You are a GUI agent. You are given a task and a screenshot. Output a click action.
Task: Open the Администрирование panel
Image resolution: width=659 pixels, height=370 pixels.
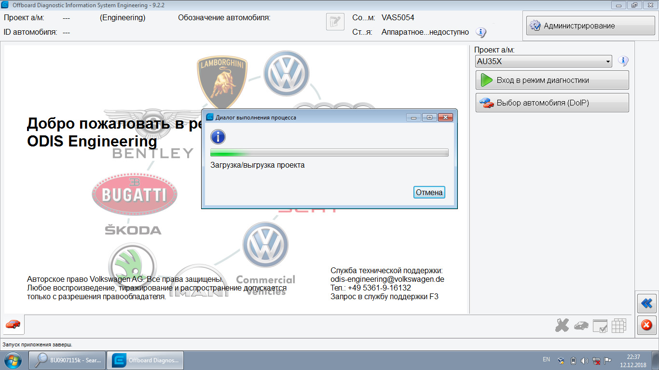[x=590, y=26]
